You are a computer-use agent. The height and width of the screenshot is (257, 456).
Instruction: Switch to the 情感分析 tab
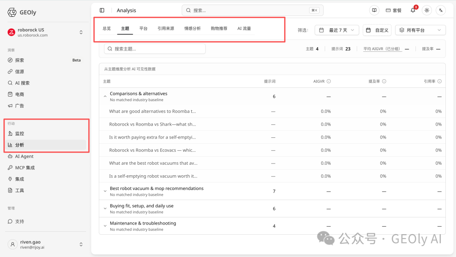193,28
